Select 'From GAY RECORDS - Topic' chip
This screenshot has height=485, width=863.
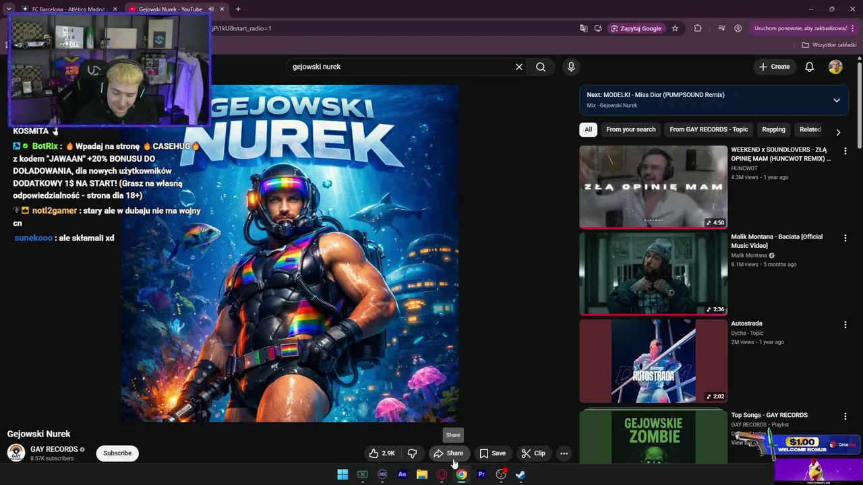click(x=709, y=129)
